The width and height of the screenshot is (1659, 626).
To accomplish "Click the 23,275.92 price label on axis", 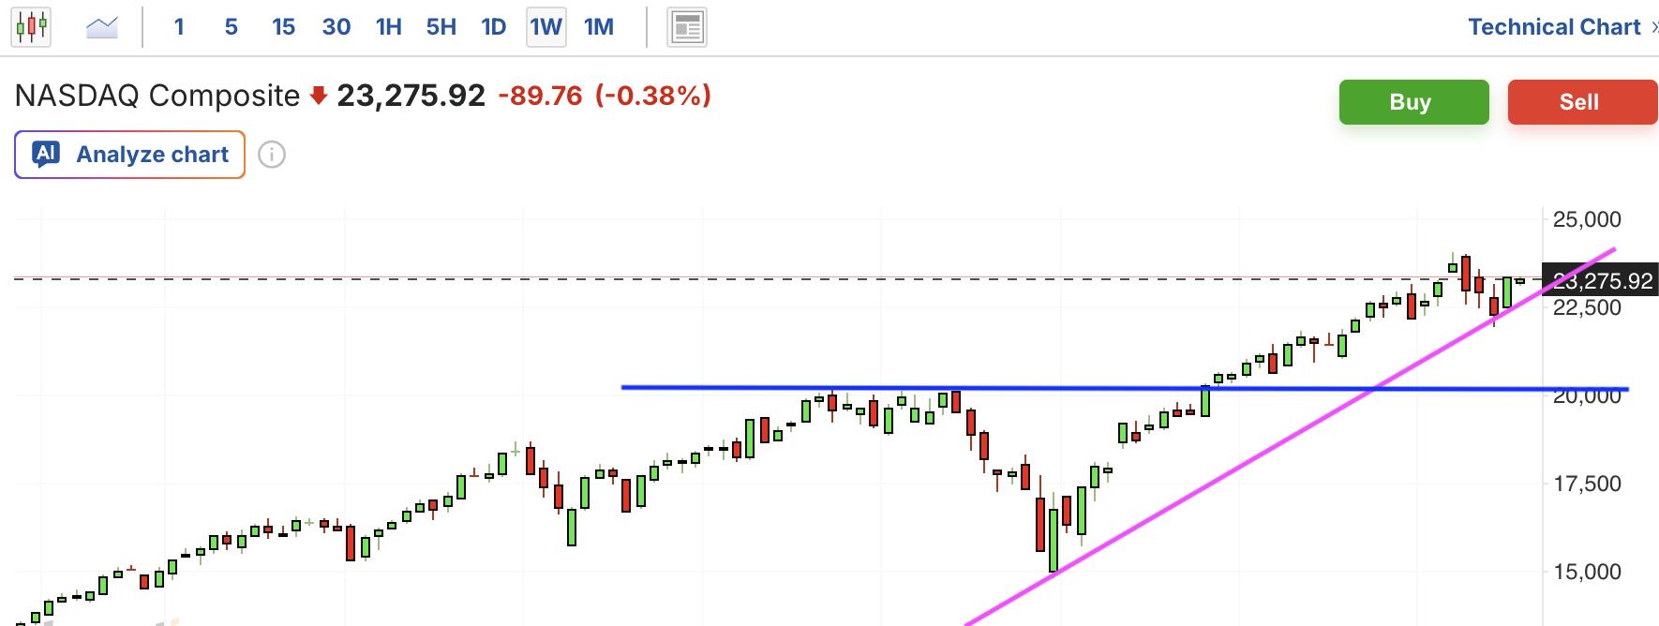I will [x=1601, y=280].
